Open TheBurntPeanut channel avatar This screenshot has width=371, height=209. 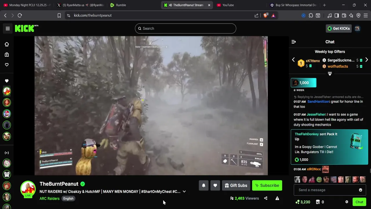point(28,189)
